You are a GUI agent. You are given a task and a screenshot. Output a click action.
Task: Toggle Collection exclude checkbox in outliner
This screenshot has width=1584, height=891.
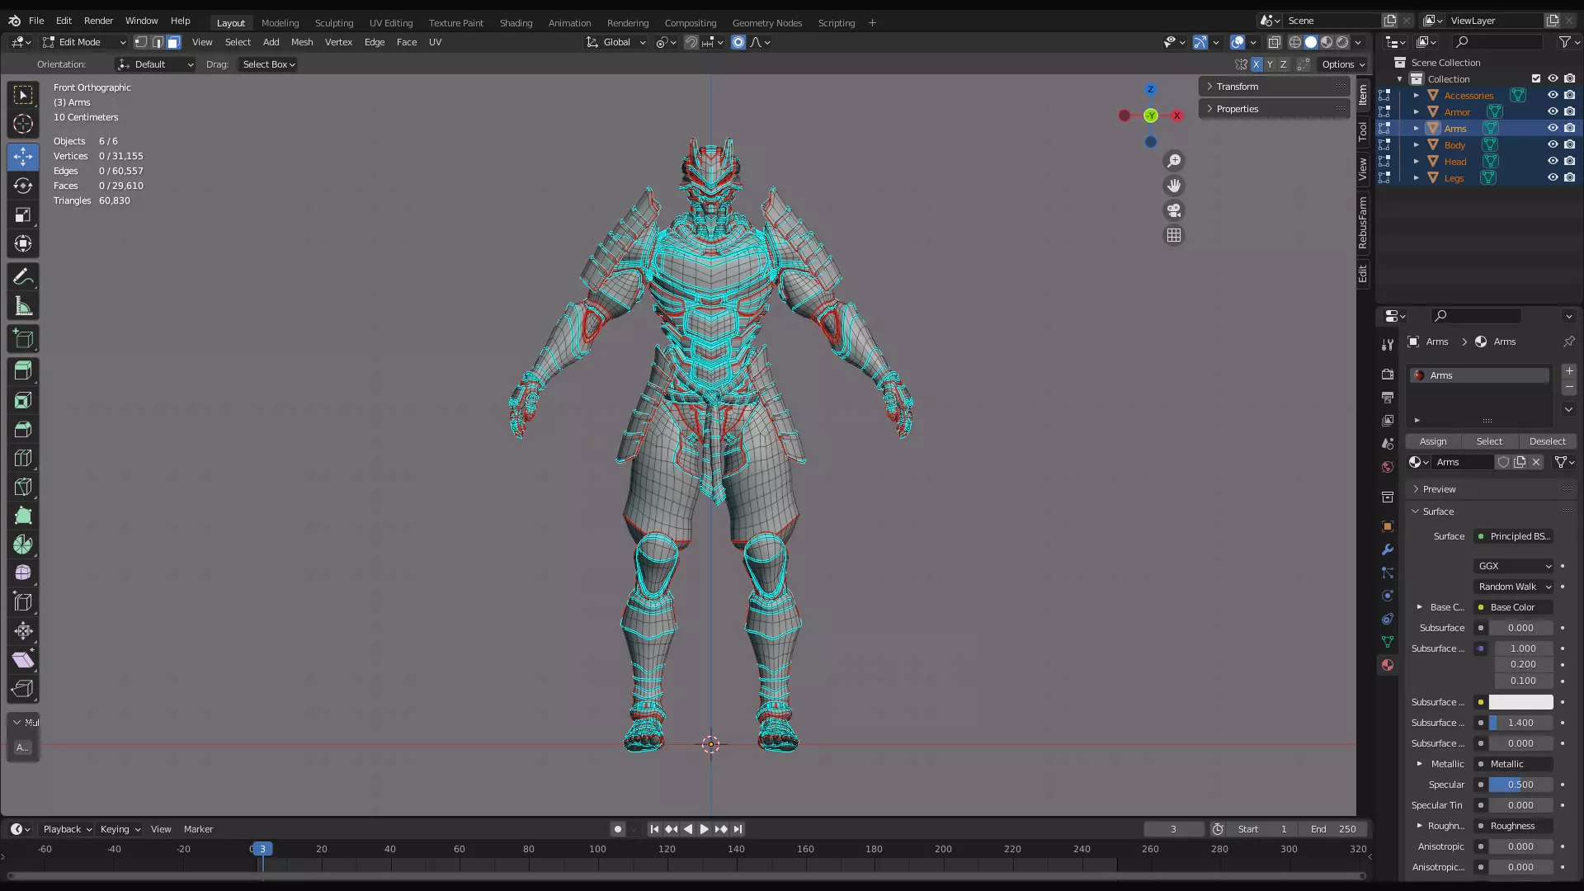(x=1535, y=79)
